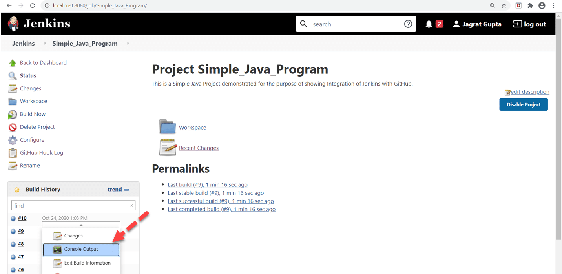Screen dimensions: 562x274
Task: Click the GitHub Hook Log clipboard icon
Action: pos(13,153)
